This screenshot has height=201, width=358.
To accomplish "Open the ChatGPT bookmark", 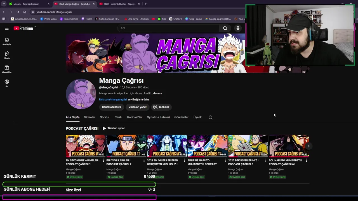I will tap(176, 19).
